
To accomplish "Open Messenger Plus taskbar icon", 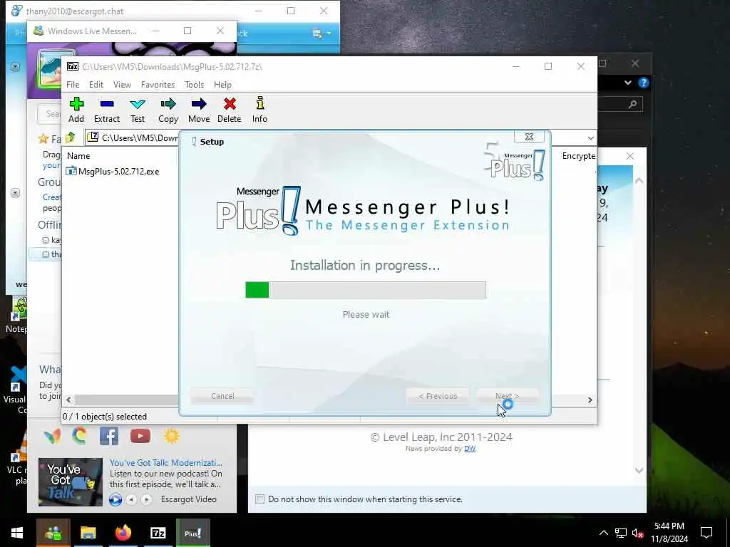I will 192,533.
